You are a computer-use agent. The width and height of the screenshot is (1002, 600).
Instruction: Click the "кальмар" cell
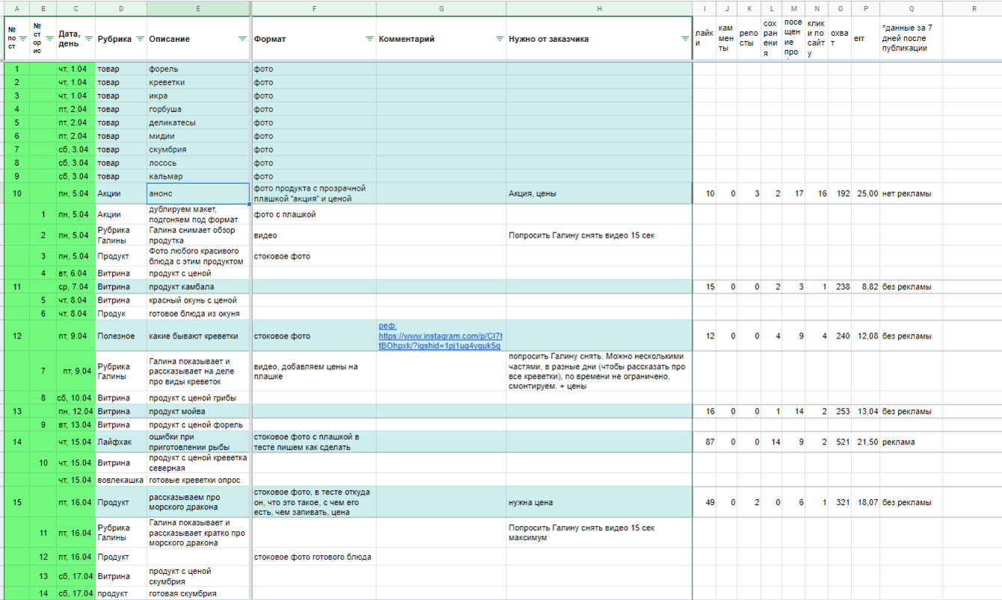(x=198, y=176)
